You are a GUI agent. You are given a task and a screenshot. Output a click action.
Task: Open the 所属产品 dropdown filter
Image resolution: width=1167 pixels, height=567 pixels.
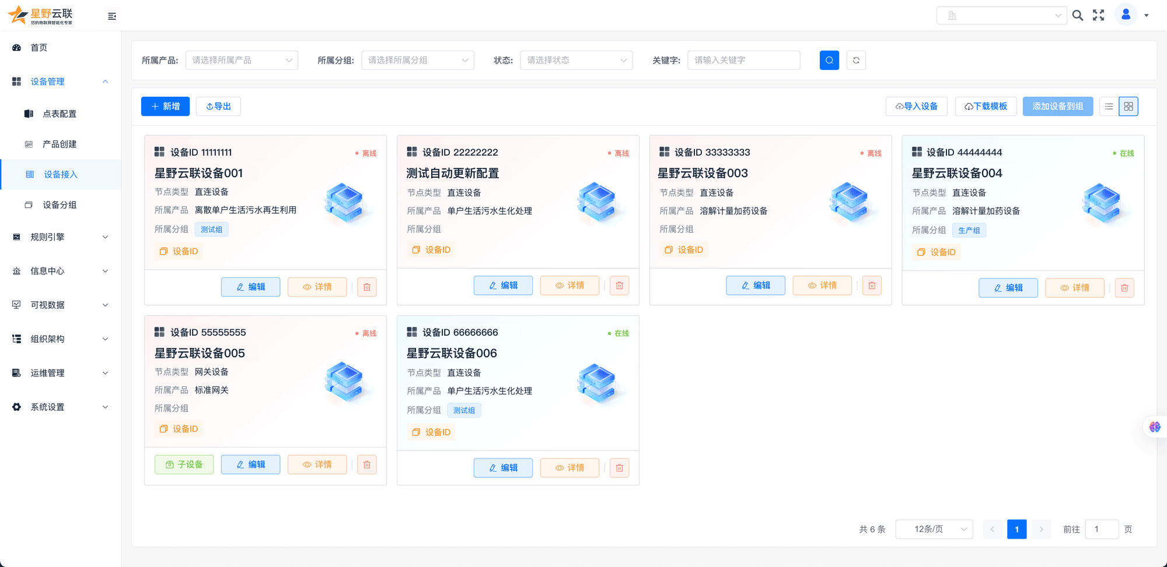pos(242,60)
